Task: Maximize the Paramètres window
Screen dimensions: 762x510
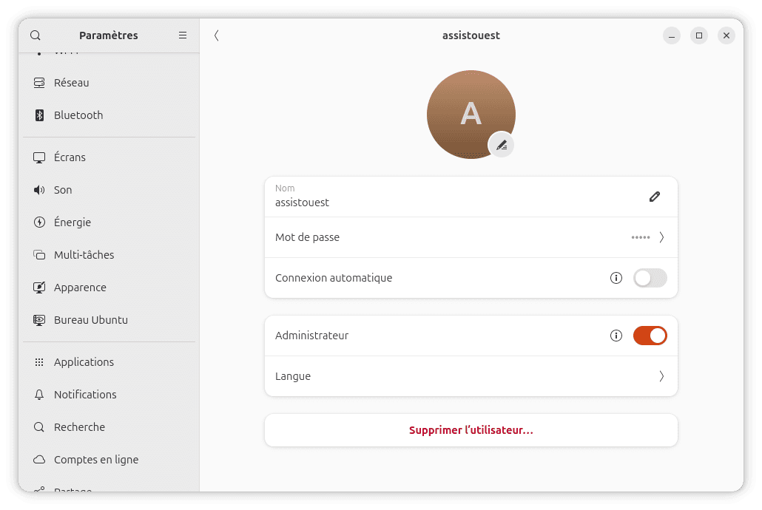Action: pos(699,35)
